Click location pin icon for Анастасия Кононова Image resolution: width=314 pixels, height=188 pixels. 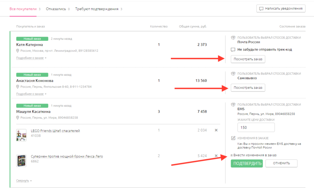pos(18,87)
